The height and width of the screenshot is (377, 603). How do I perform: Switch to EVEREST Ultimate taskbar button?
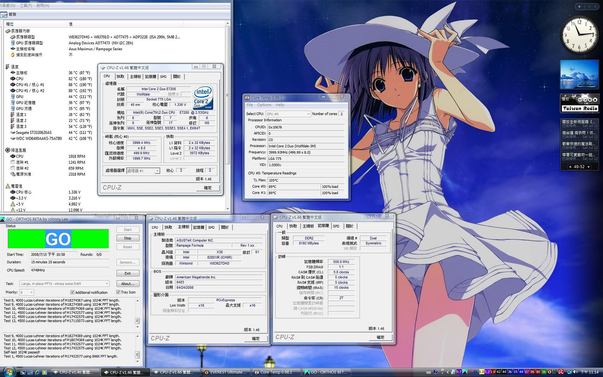coord(226,372)
